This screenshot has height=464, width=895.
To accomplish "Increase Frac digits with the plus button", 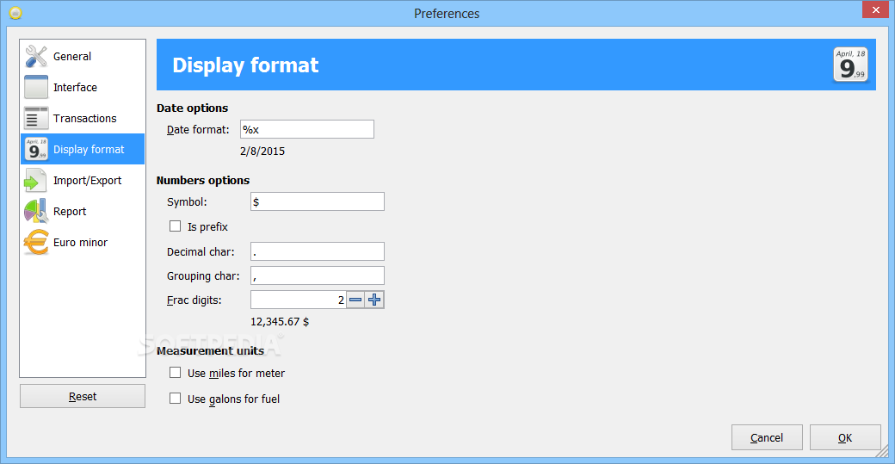I will click(374, 300).
